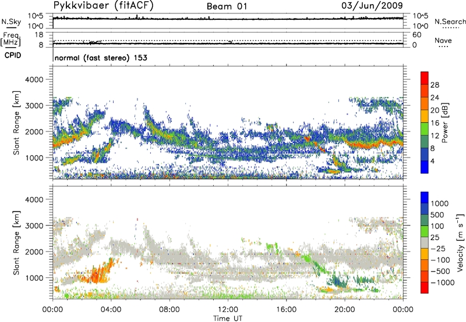Screen dimensions: 466x322
Task: Click the "08:00" time tick label
Action: [170, 310]
